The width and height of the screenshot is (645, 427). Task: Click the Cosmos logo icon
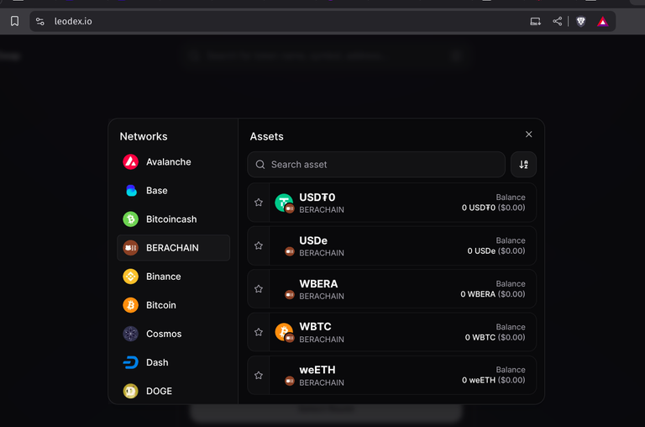coord(131,334)
